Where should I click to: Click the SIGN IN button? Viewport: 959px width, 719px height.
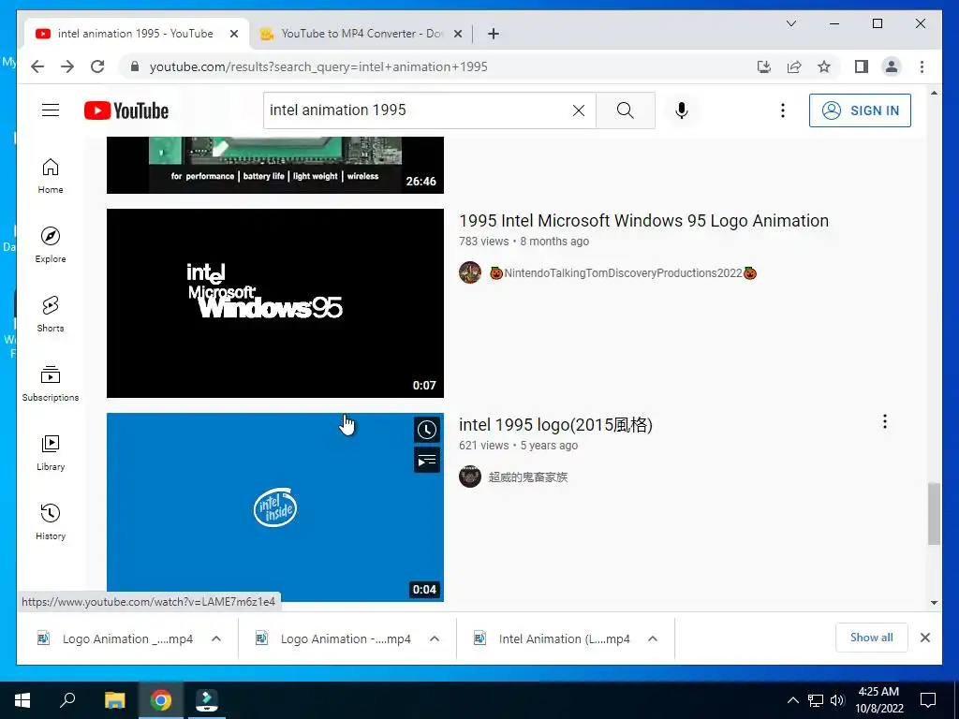pos(860,110)
